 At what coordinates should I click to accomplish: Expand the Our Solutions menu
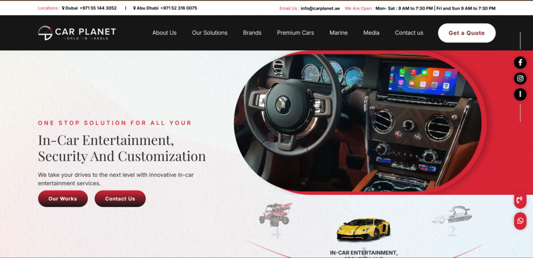pos(210,33)
